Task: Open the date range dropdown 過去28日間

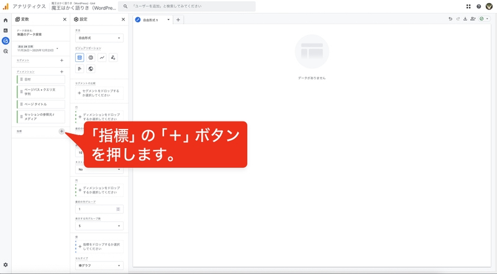Action: click(38, 48)
